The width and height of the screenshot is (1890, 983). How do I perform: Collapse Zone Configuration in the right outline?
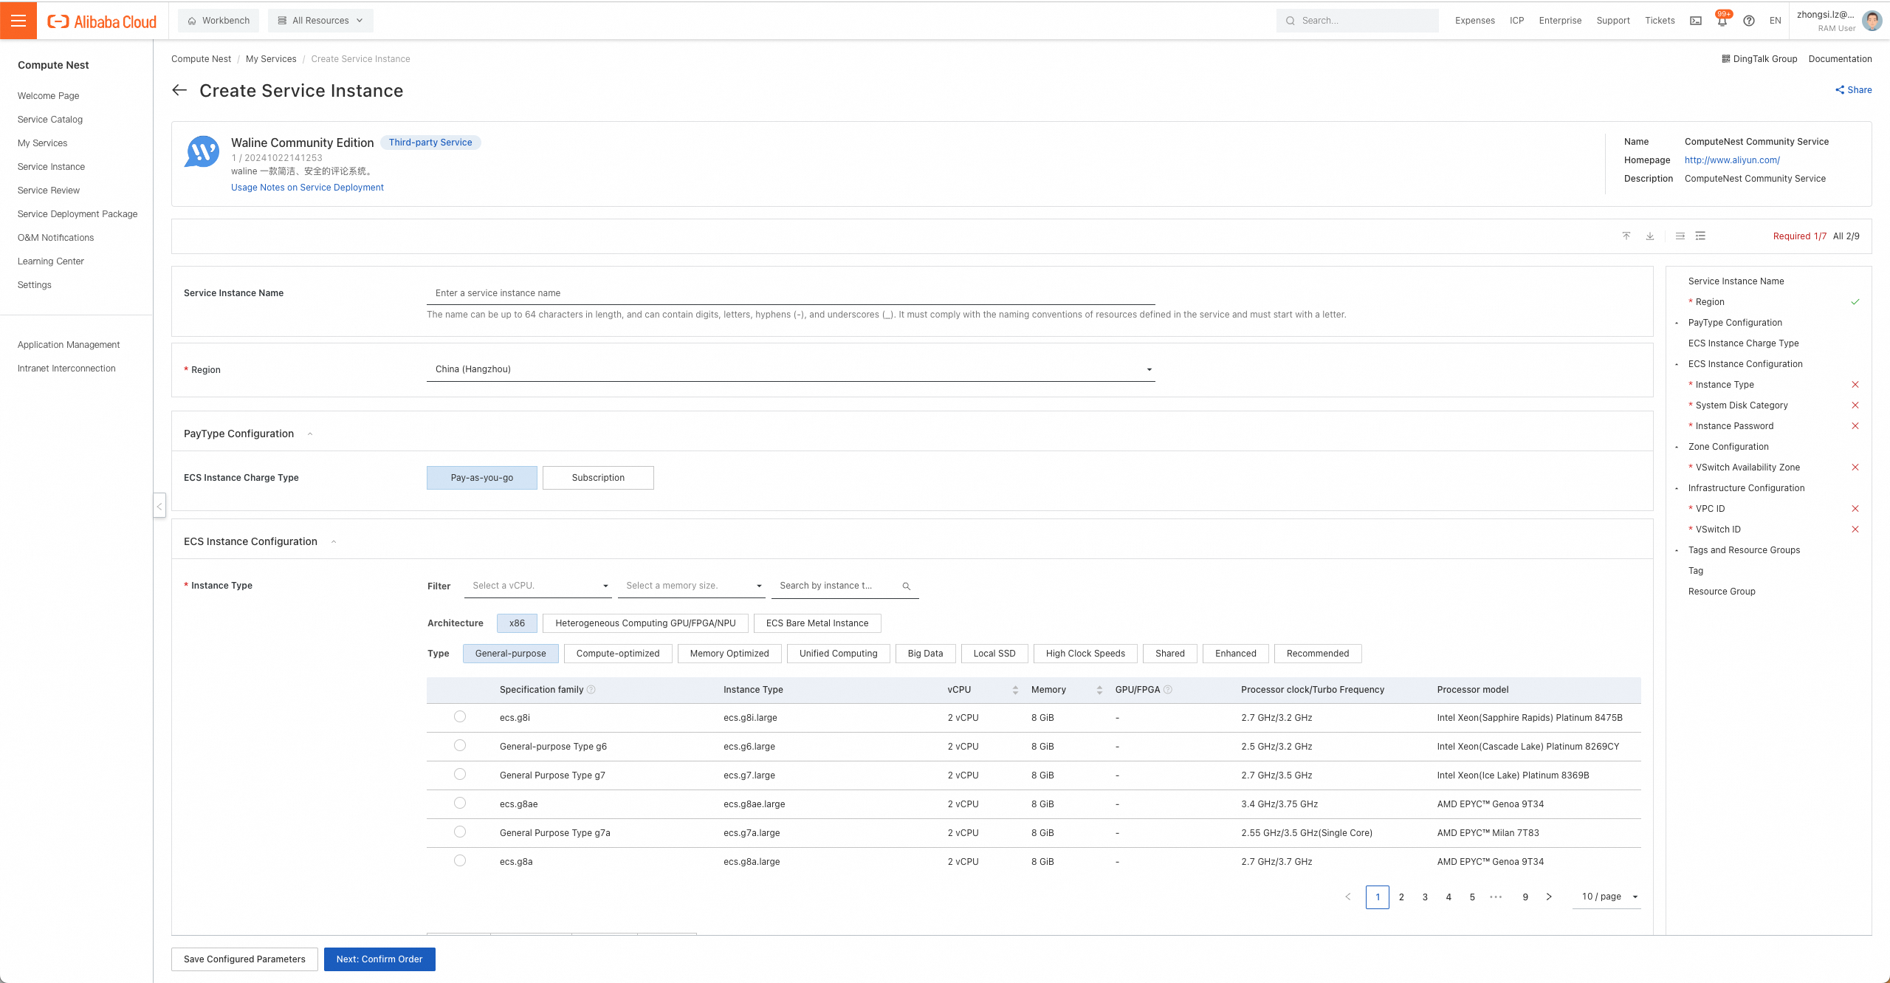pyautogui.click(x=1677, y=447)
